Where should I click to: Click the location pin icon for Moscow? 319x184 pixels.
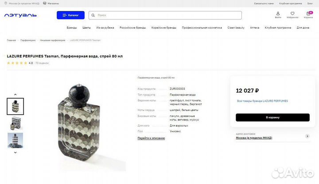(x=6, y=3)
